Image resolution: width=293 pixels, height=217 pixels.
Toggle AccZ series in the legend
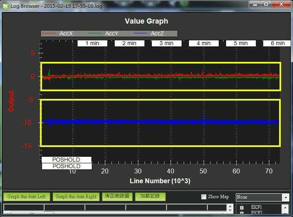(157, 33)
